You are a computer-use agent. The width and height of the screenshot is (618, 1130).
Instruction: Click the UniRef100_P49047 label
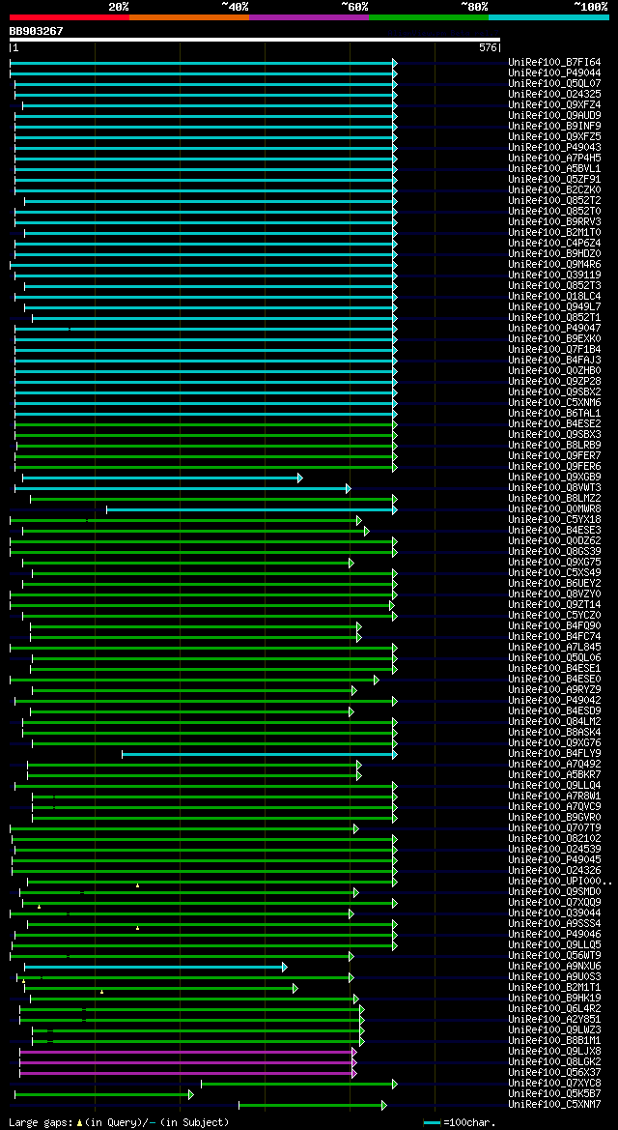click(x=554, y=328)
